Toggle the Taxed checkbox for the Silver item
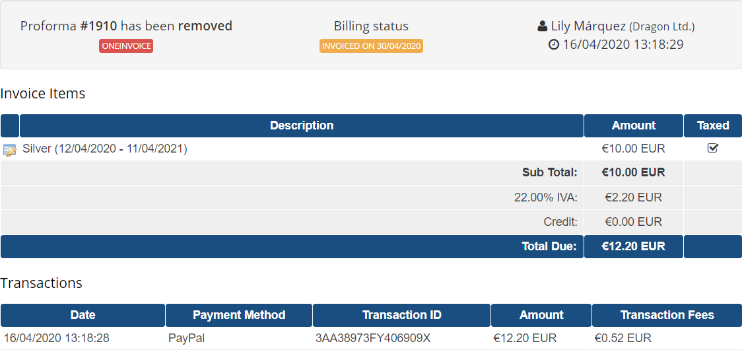Screen dimensions: 742x350 pos(713,148)
